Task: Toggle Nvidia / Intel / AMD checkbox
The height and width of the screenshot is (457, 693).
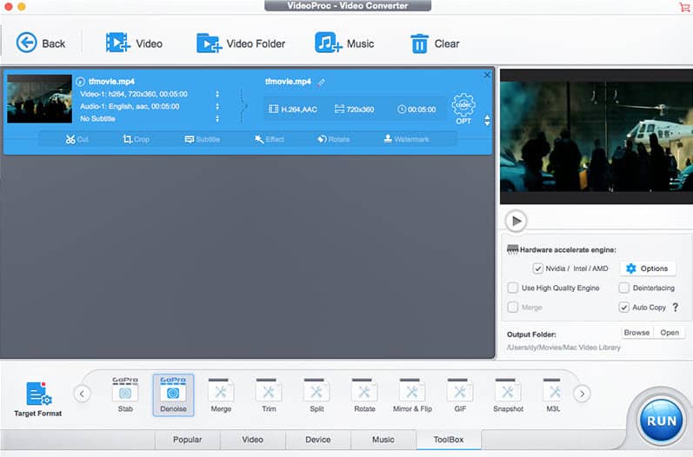Action: [x=537, y=268]
